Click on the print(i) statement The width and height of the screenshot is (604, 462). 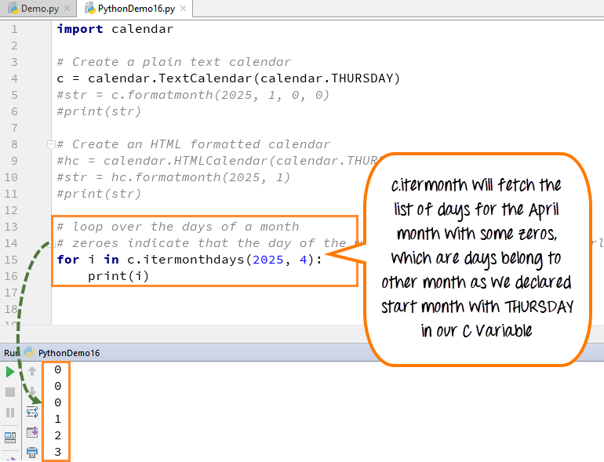click(118, 276)
